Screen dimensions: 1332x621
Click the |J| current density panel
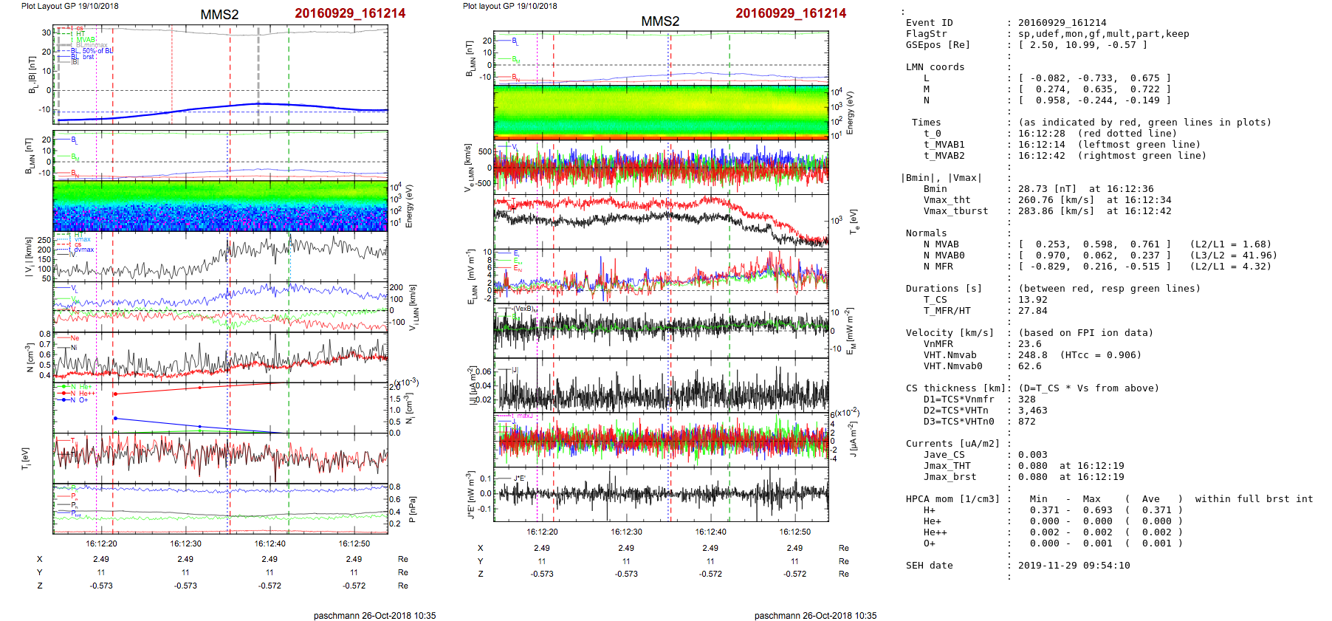(660, 385)
